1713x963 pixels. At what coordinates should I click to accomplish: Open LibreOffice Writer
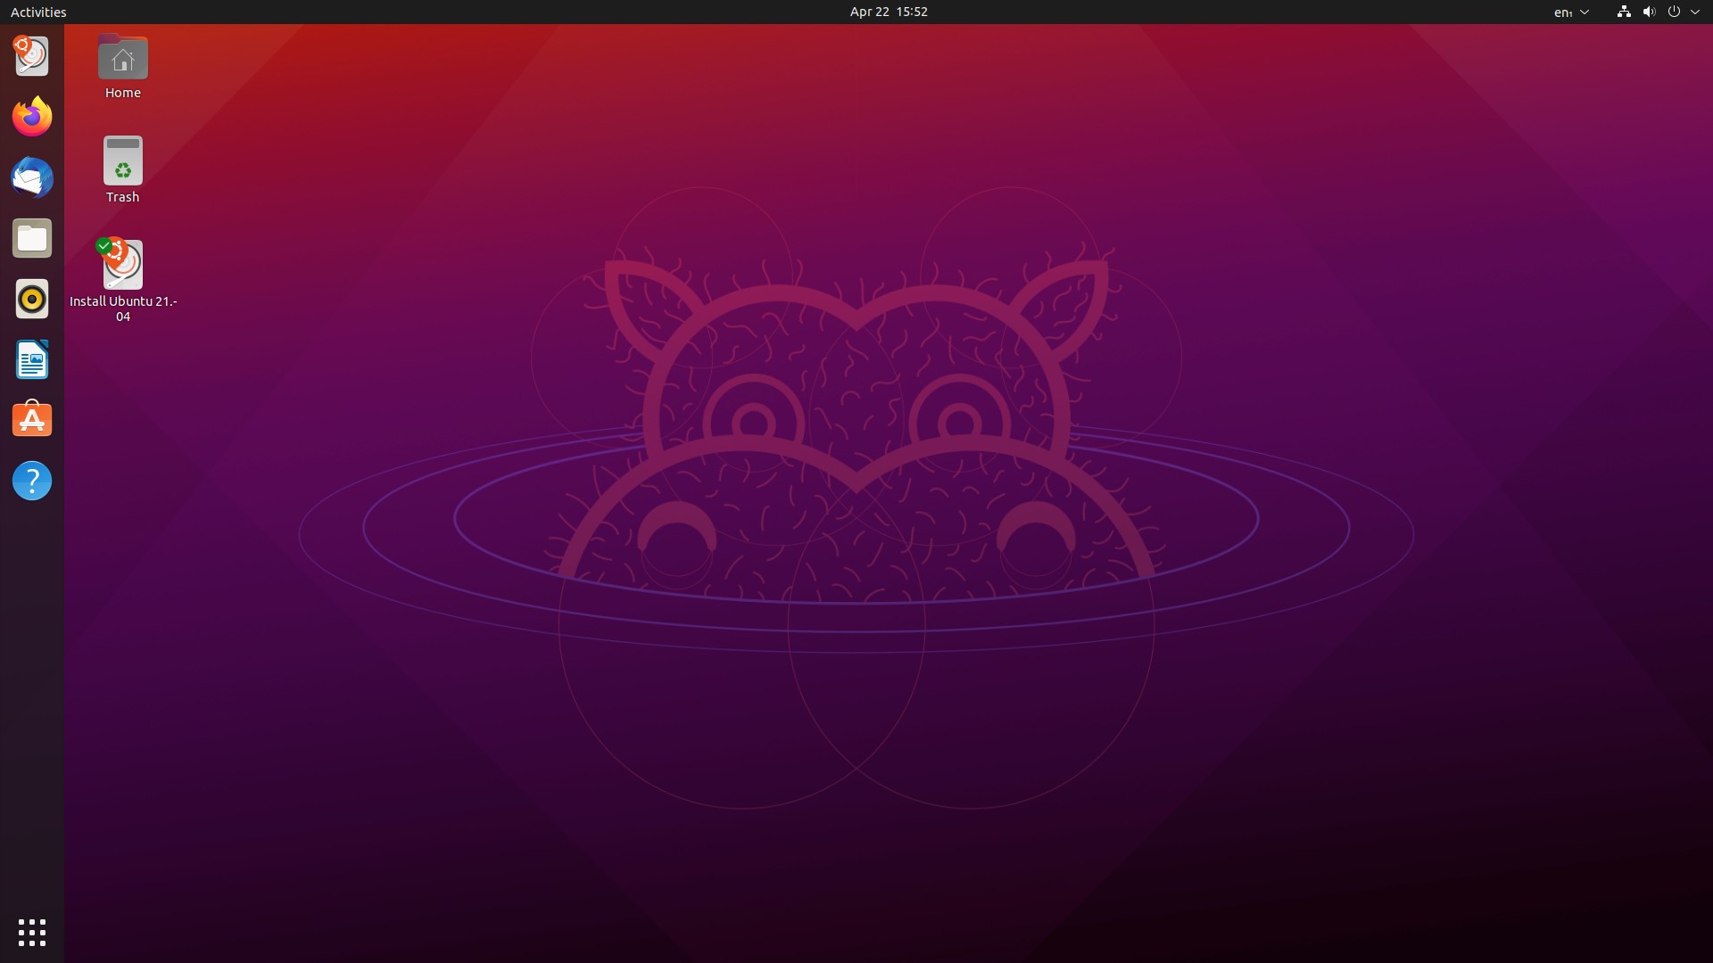click(32, 359)
